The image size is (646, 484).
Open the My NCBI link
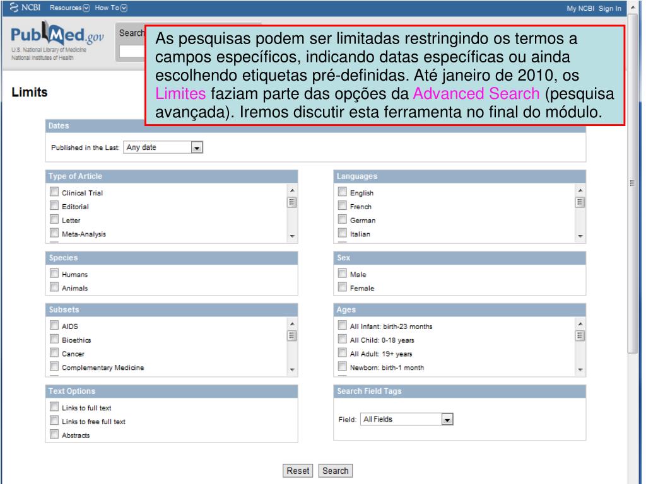pos(580,8)
